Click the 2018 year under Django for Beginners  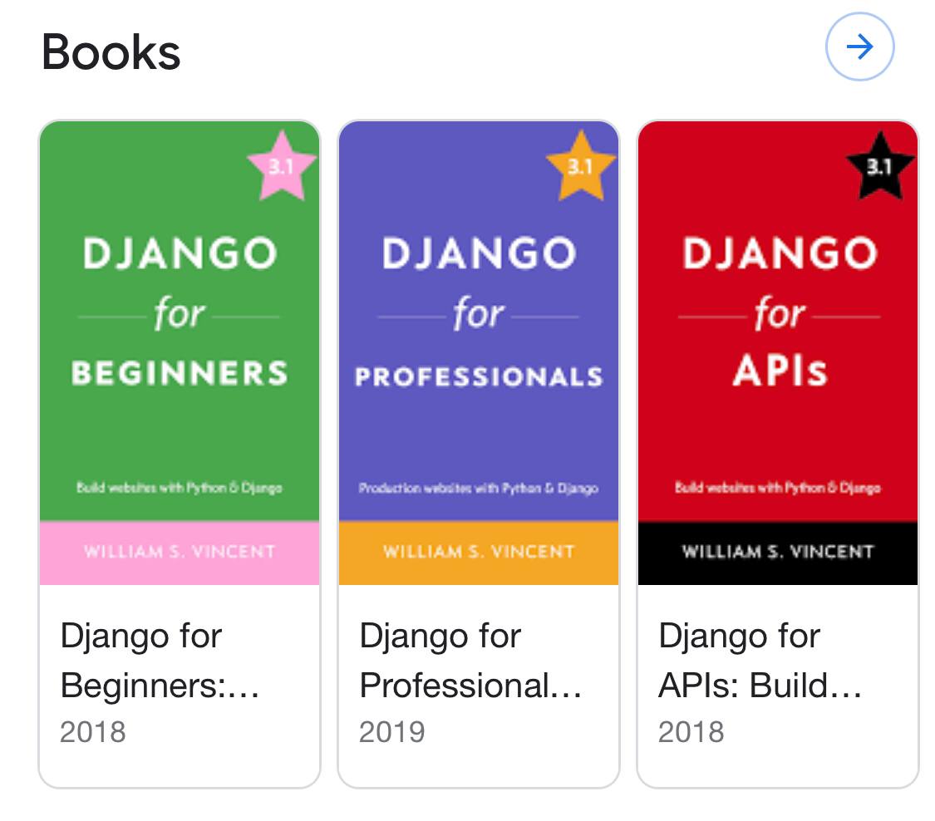(93, 732)
